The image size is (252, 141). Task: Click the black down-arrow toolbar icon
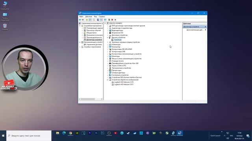pos(115,20)
